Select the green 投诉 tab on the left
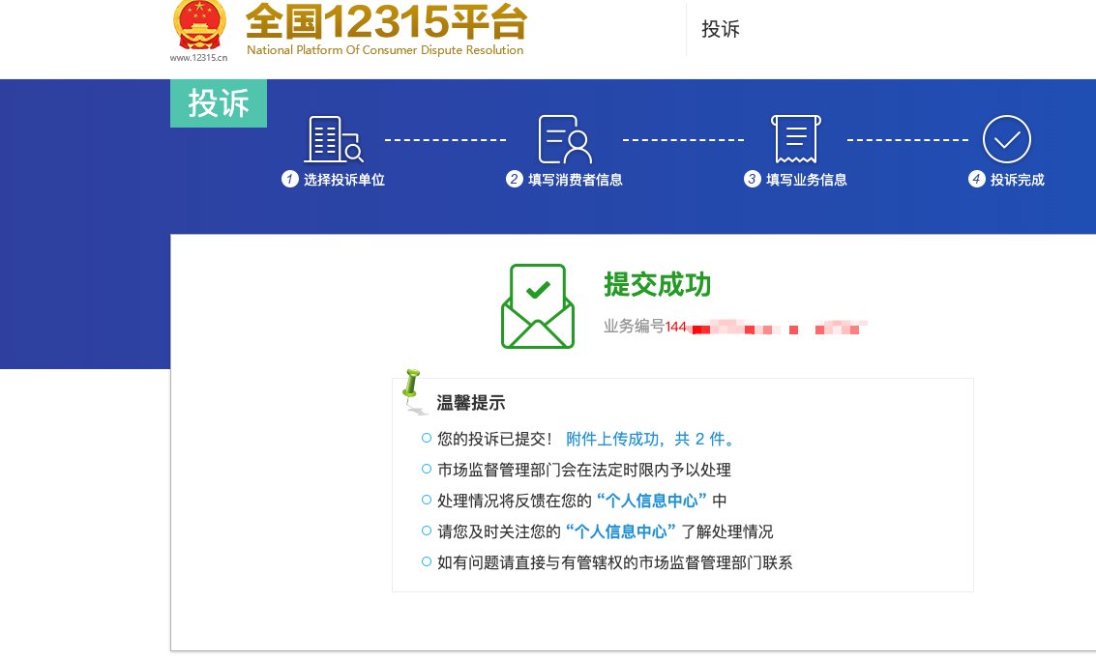 218,103
